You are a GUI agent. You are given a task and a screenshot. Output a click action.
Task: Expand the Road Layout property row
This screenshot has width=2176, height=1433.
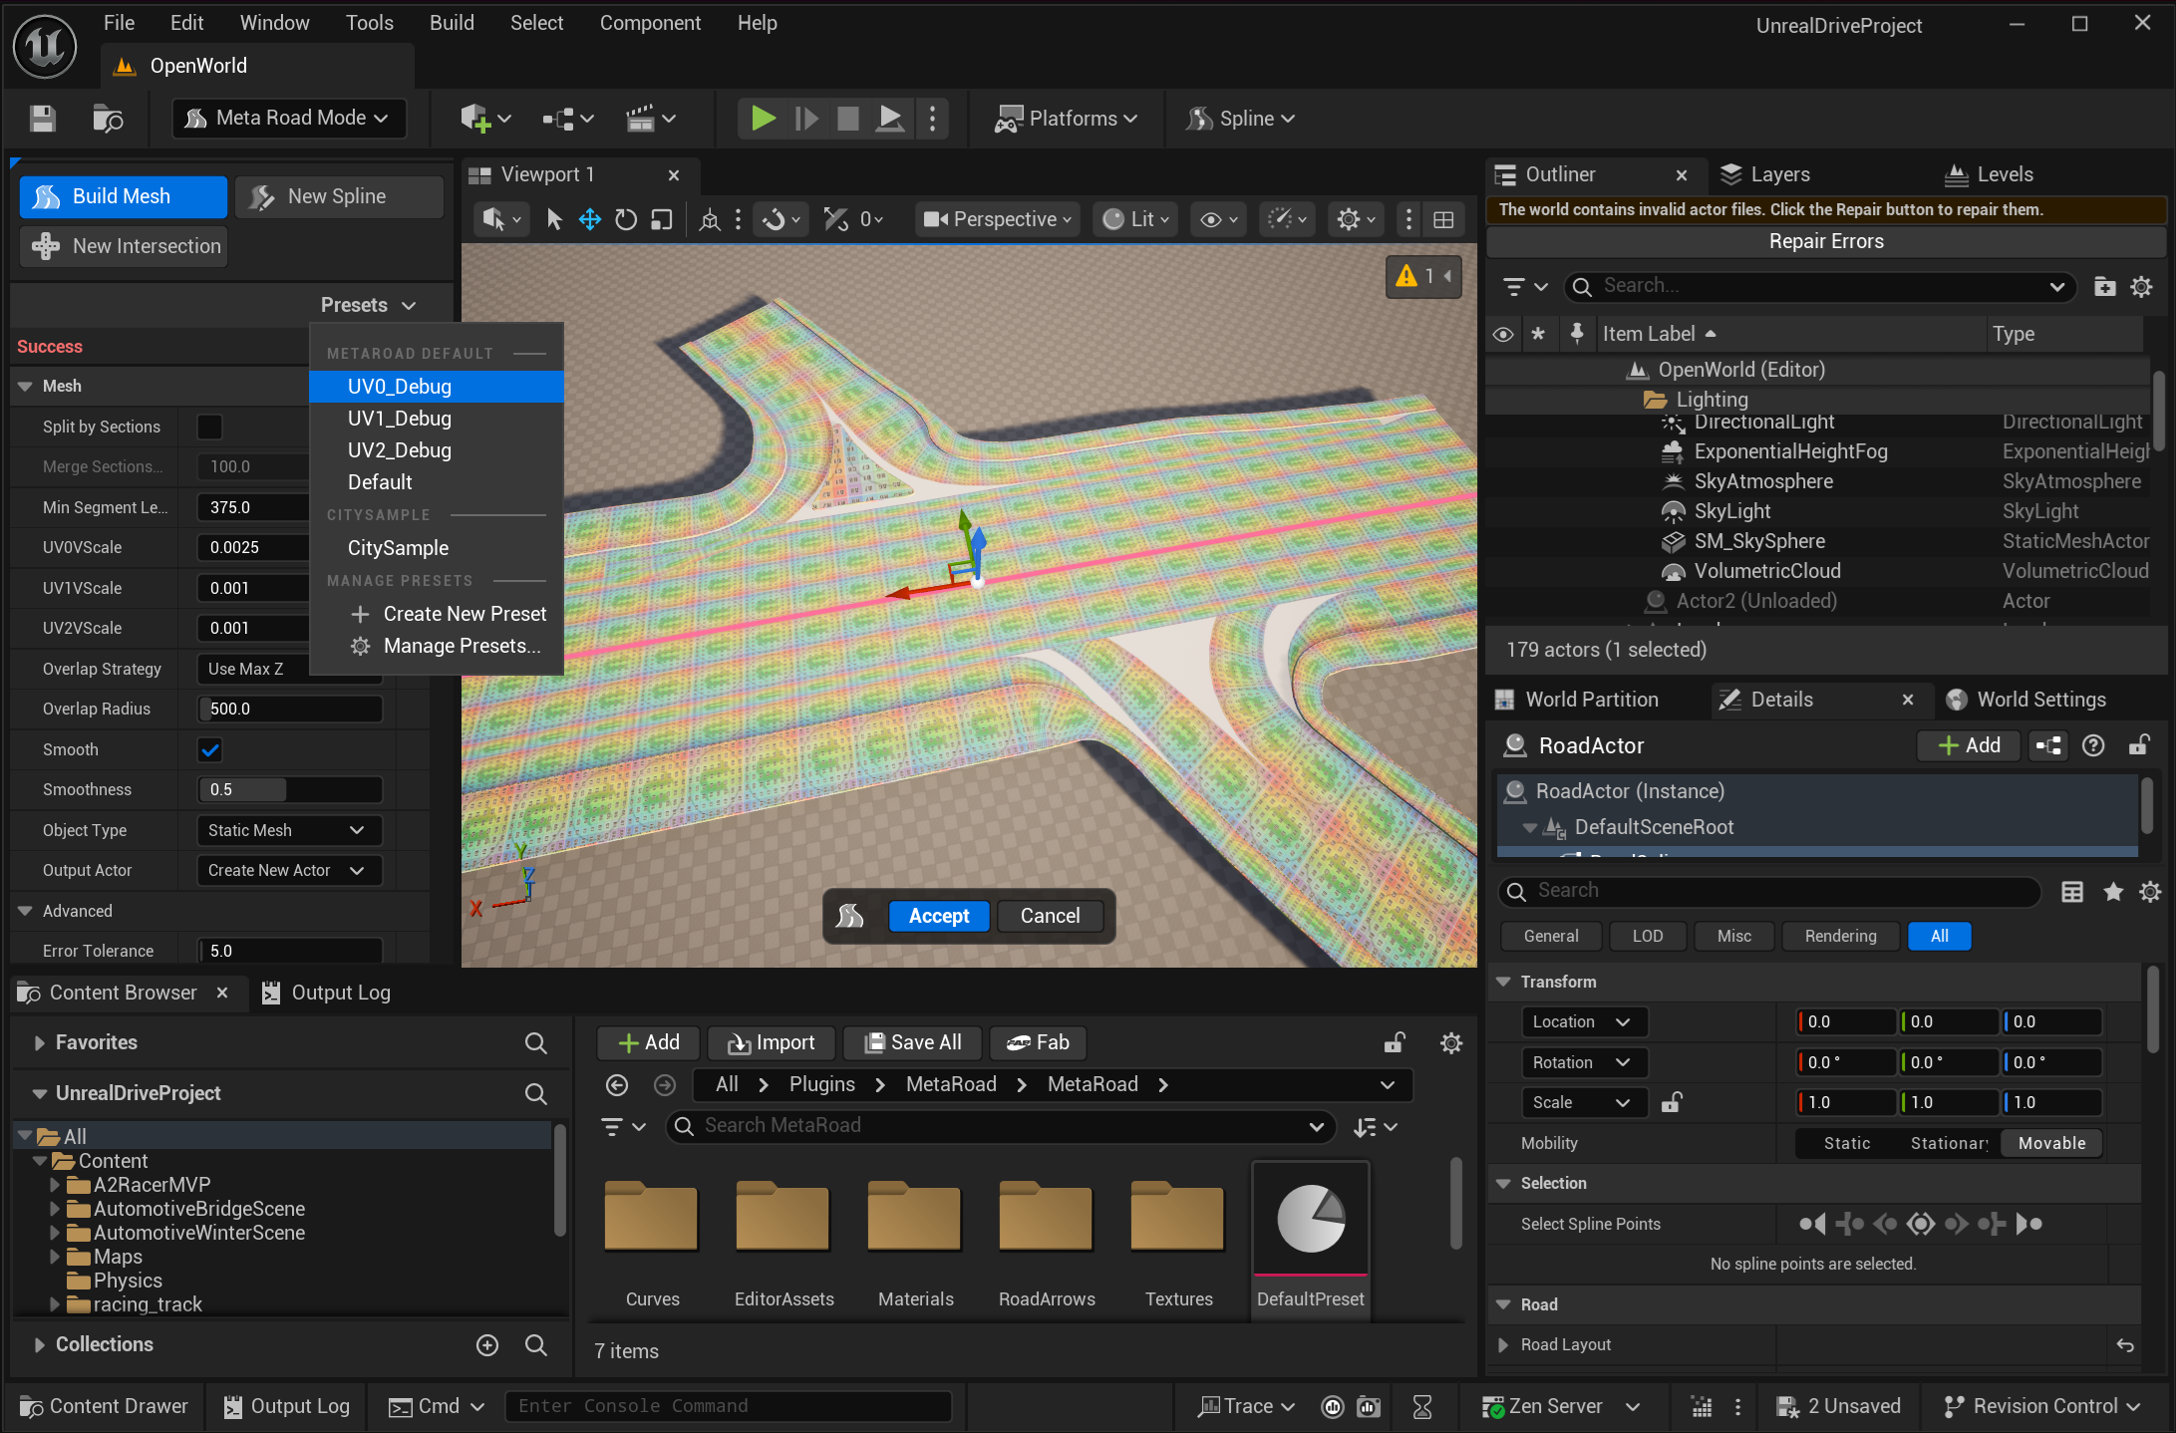point(1503,1345)
